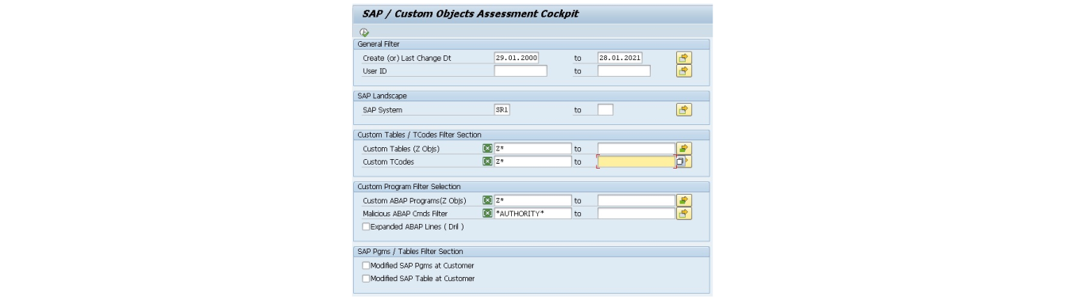Focus the Malicious ABAP Cmds Filter upper field
Viewport: 1065px width, 300px height.
(636, 214)
